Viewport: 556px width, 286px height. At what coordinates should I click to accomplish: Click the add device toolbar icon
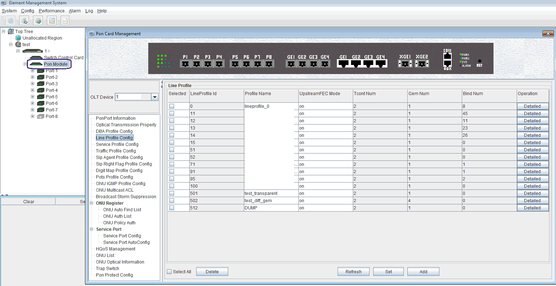(x=24, y=21)
